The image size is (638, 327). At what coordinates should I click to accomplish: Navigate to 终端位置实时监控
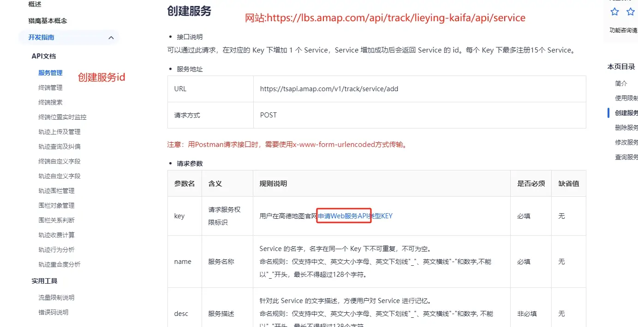[x=62, y=117]
